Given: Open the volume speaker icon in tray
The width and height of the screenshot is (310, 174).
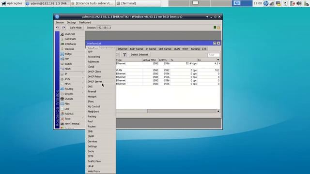Looking at the screenshot, I should coord(299,3).
